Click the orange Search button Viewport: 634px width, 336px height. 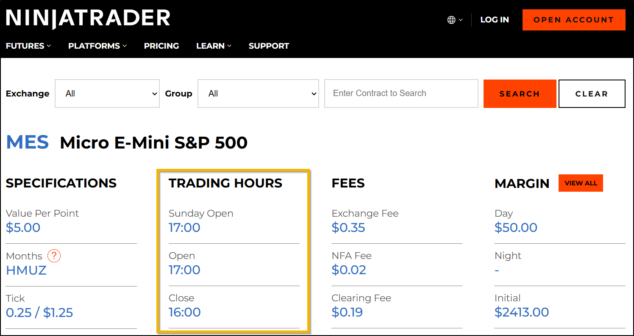pos(520,94)
